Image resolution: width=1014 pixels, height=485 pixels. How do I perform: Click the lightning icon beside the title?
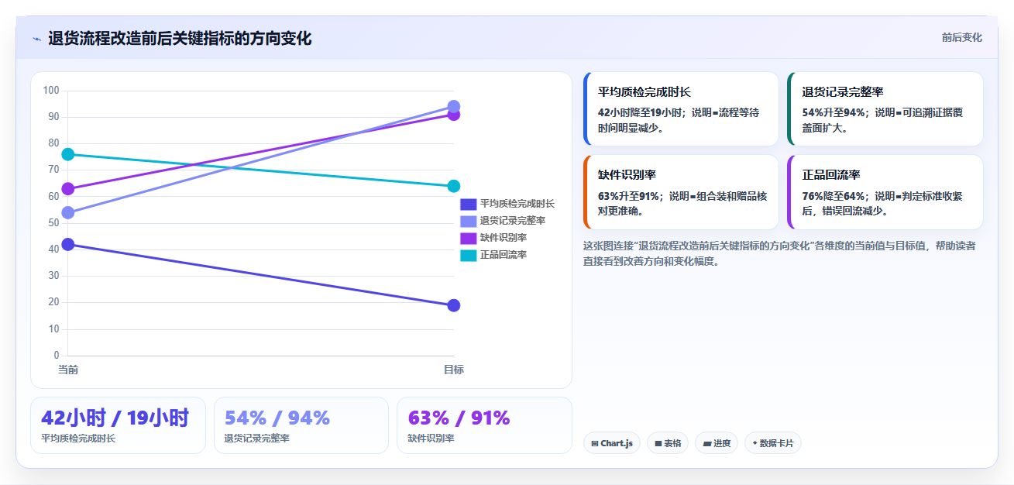click(36, 39)
